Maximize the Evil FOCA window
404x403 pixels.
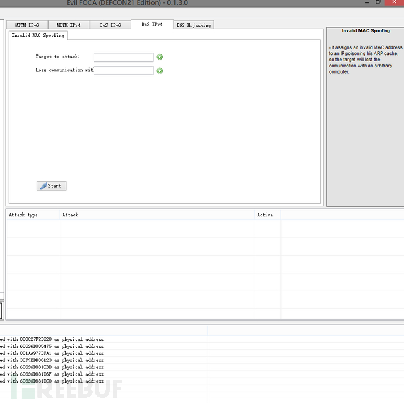pyautogui.click(x=378, y=2)
